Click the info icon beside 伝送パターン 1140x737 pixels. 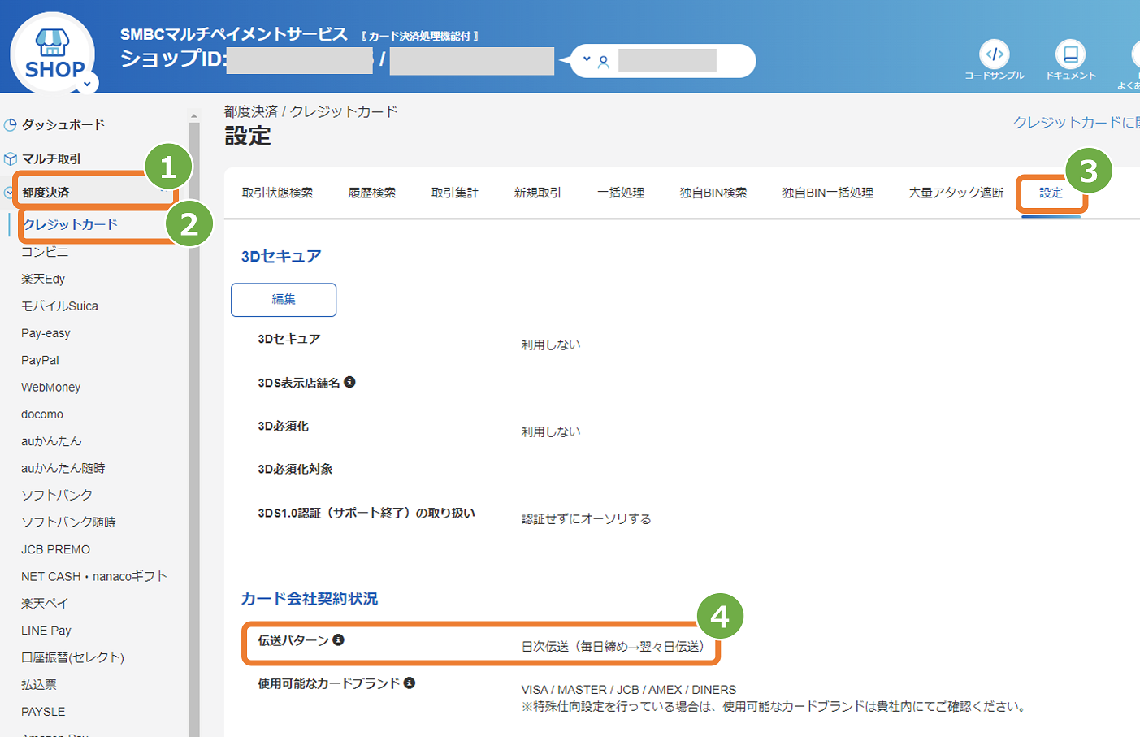coord(339,640)
